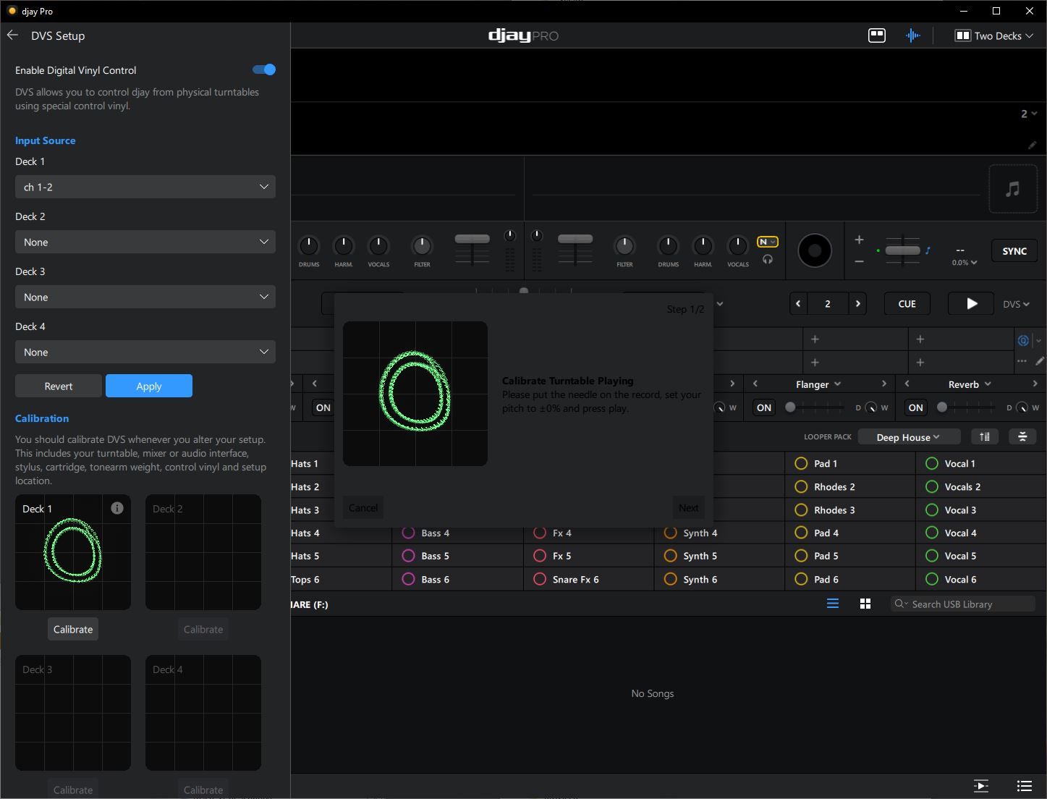Open the Deep House looper pack dropdown
Screen dimensions: 1047x799
[x=908, y=437]
